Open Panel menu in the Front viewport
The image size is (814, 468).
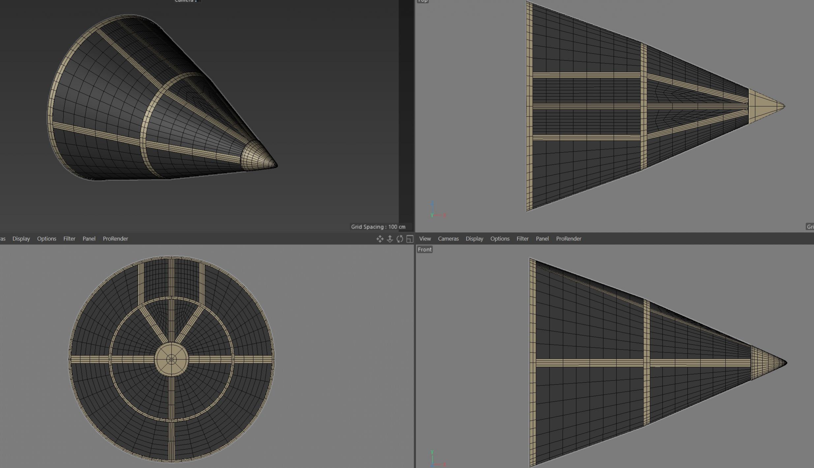(x=542, y=238)
